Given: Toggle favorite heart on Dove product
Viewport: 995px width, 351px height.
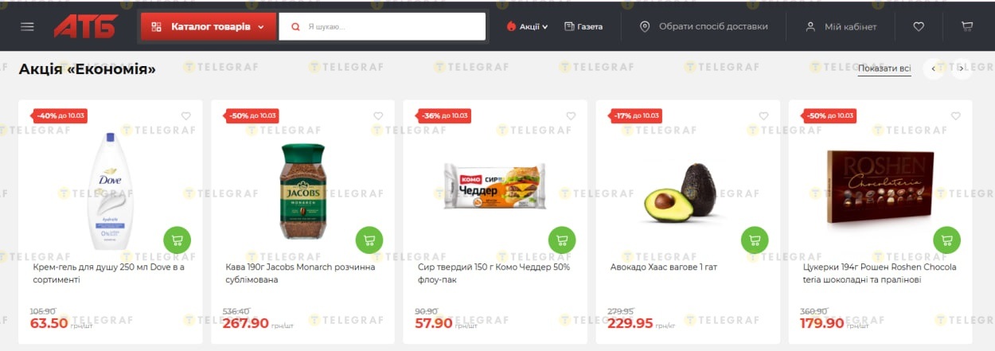Looking at the screenshot, I should coord(186,116).
